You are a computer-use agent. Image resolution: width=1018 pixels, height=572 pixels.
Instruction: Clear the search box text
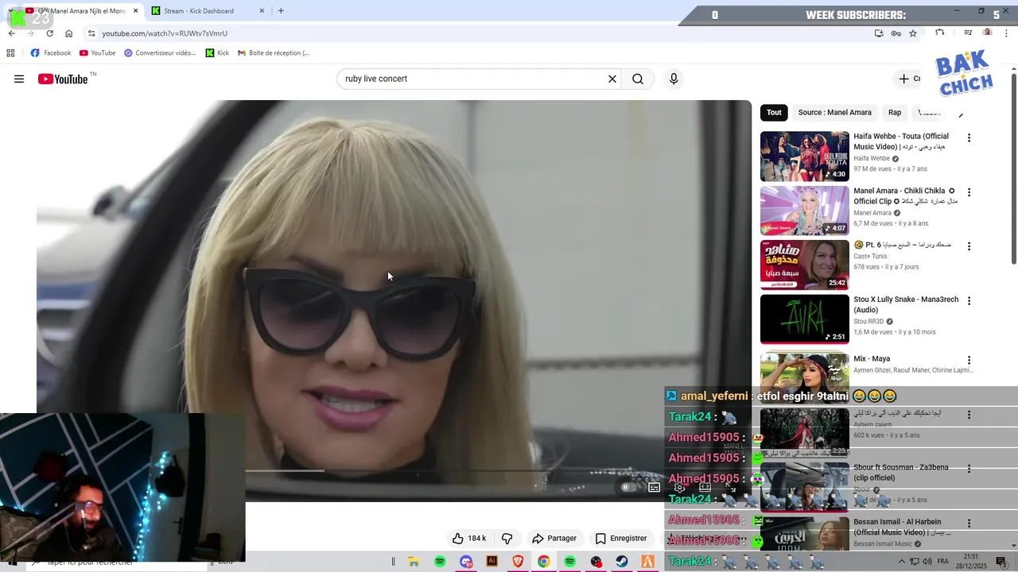click(x=612, y=79)
